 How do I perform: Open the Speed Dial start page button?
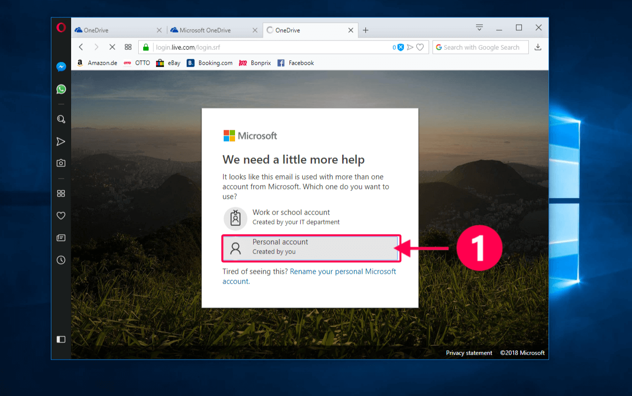(128, 47)
